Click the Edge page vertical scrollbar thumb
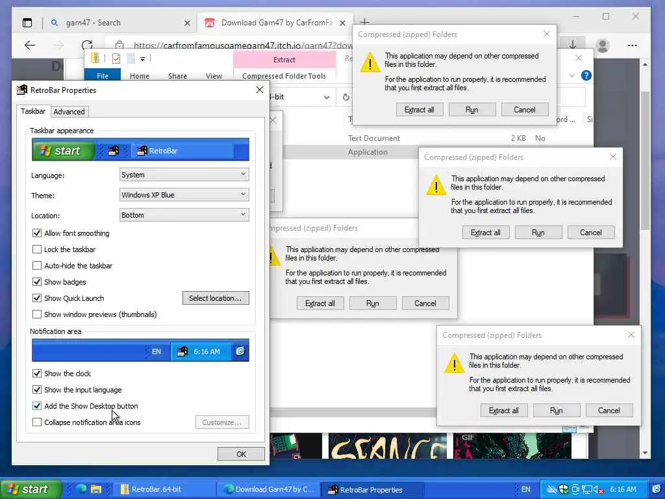The width and height of the screenshot is (665, 499). tap(645, 160)
